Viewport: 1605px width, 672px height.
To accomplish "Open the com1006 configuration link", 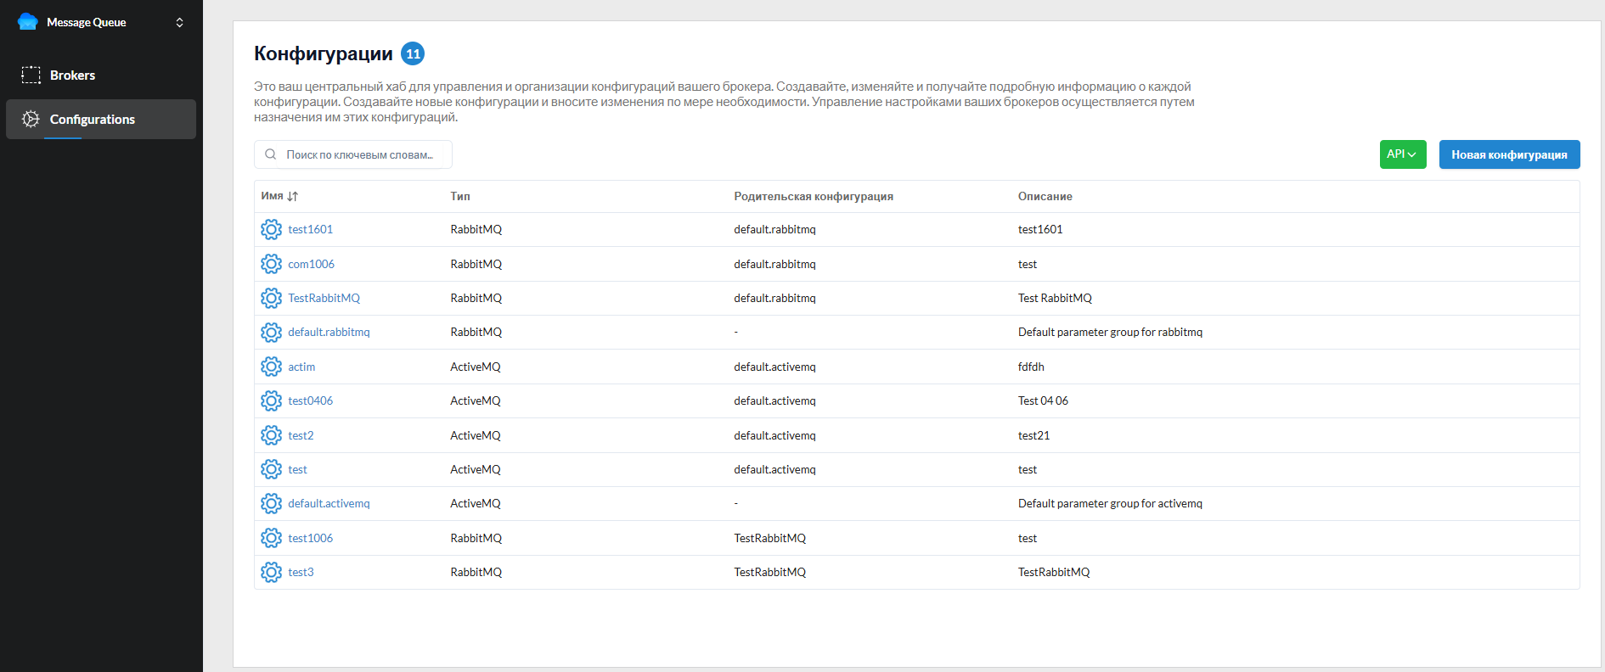I will [x=311, y=264].
